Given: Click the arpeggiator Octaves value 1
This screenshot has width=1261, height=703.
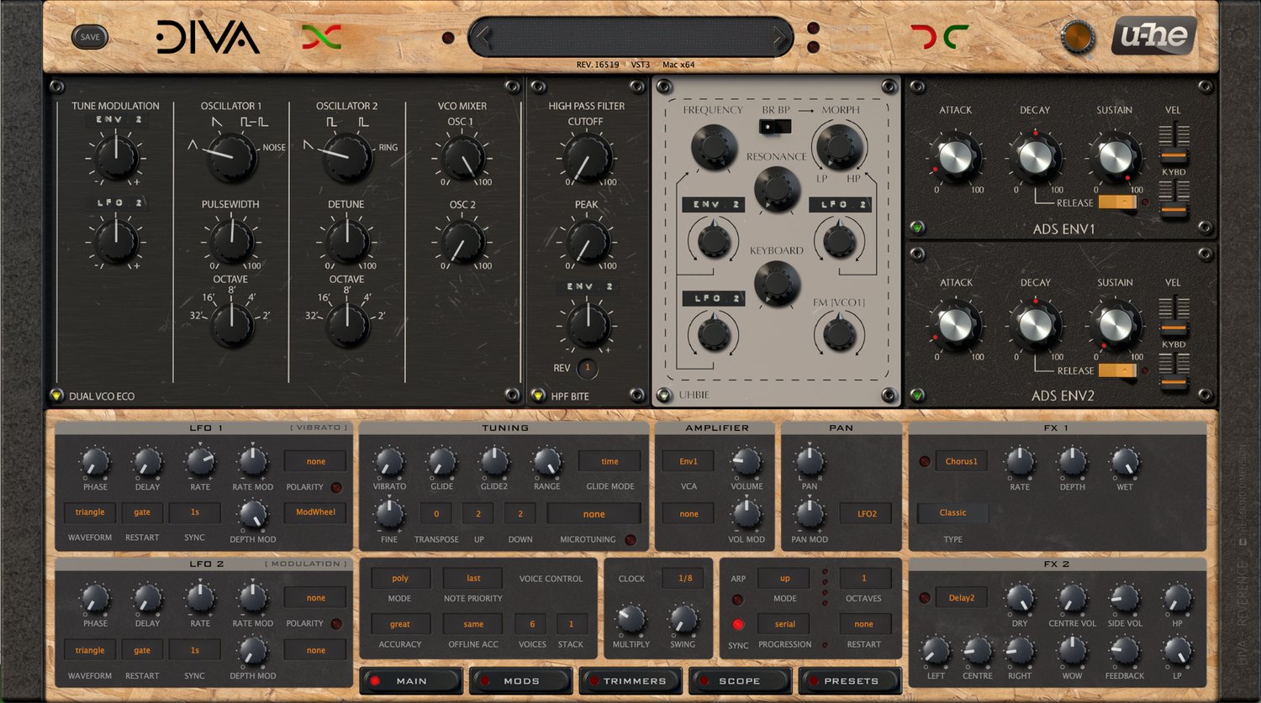Looking at the screenshot, I should point(864,579).
